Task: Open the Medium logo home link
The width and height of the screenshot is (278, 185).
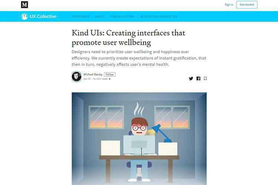Action: tap(24, 4)
